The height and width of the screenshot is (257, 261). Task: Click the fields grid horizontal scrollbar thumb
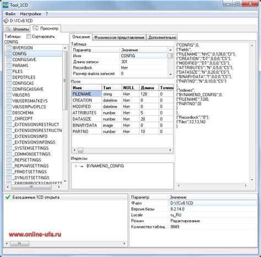(80, 150)
